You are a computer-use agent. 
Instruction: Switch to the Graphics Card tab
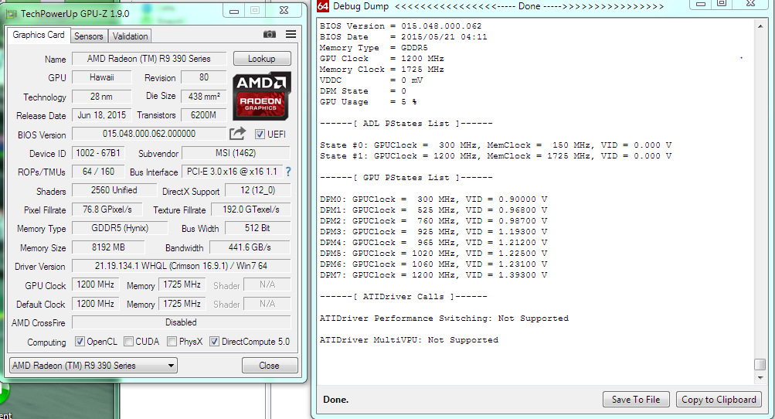pos(39,35)
